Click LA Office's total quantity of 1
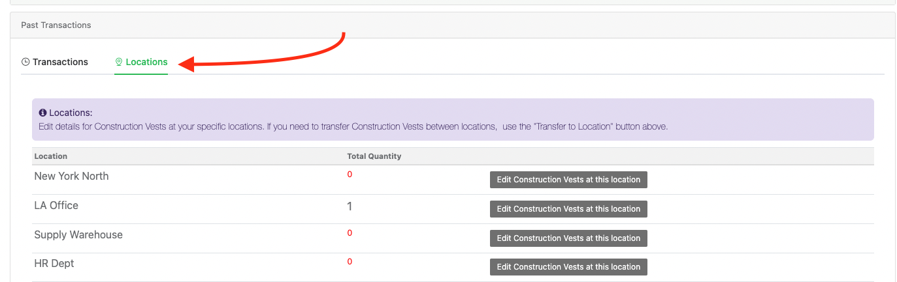The width and height of the screenshot is (897, 282). tap(350, 206)
